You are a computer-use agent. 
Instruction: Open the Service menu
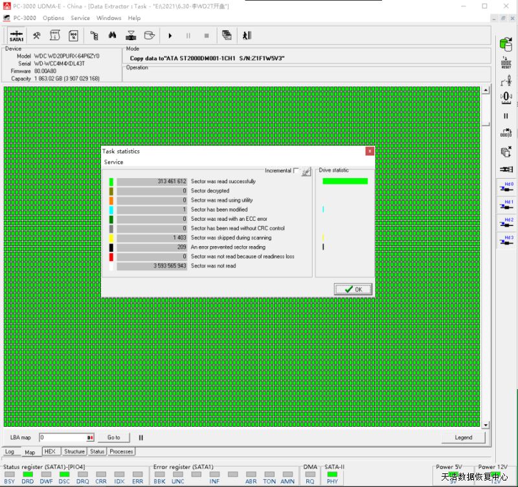tap(80, 18)
